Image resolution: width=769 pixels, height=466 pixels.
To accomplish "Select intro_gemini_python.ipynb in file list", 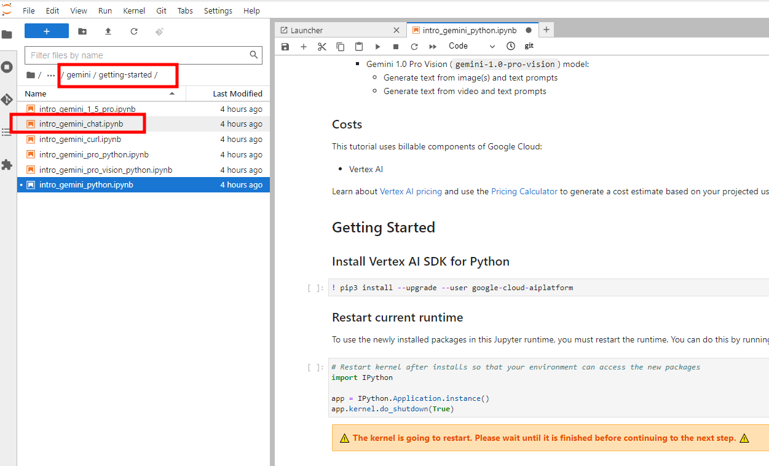I will pos(143,185).
